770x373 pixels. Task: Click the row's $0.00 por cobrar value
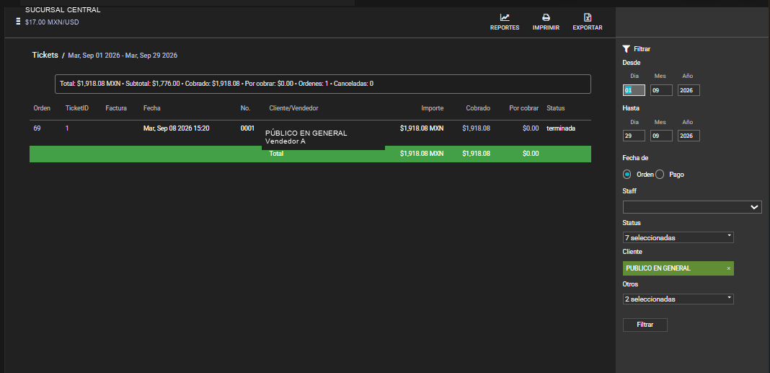pos(531,128)
